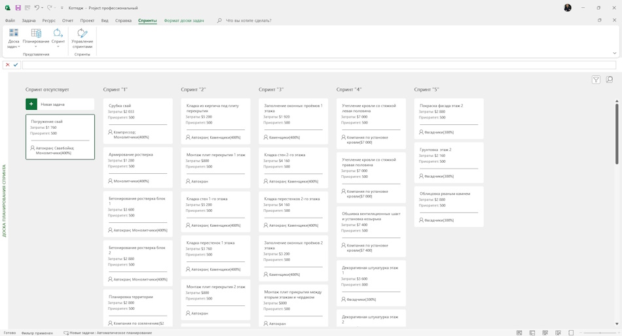Image resolution: width=622 pixels, height=336 pixels.
Task: Open the user account avatar
Action: point(568,8)
